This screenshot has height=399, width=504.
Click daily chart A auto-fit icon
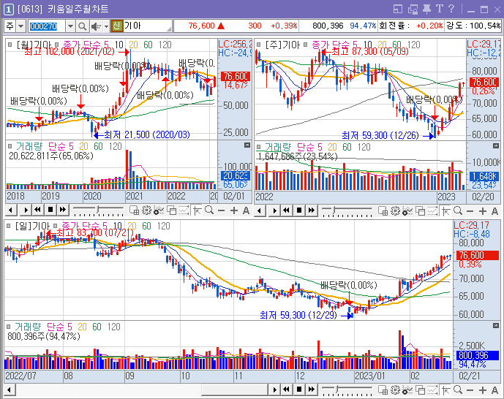point(494,390)
